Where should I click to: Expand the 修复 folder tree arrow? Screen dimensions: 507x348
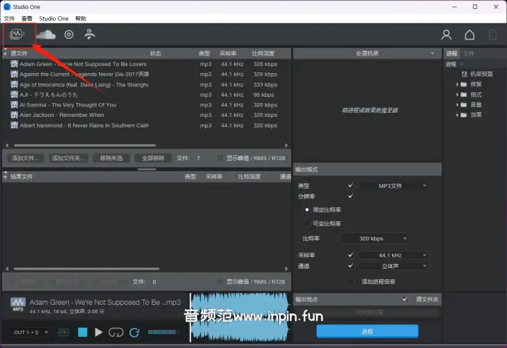pos(457,84)
